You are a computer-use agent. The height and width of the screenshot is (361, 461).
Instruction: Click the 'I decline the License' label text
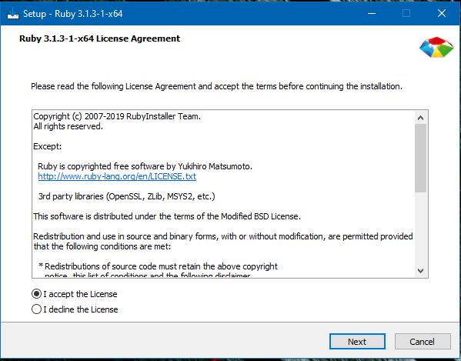tap(81, 309)
